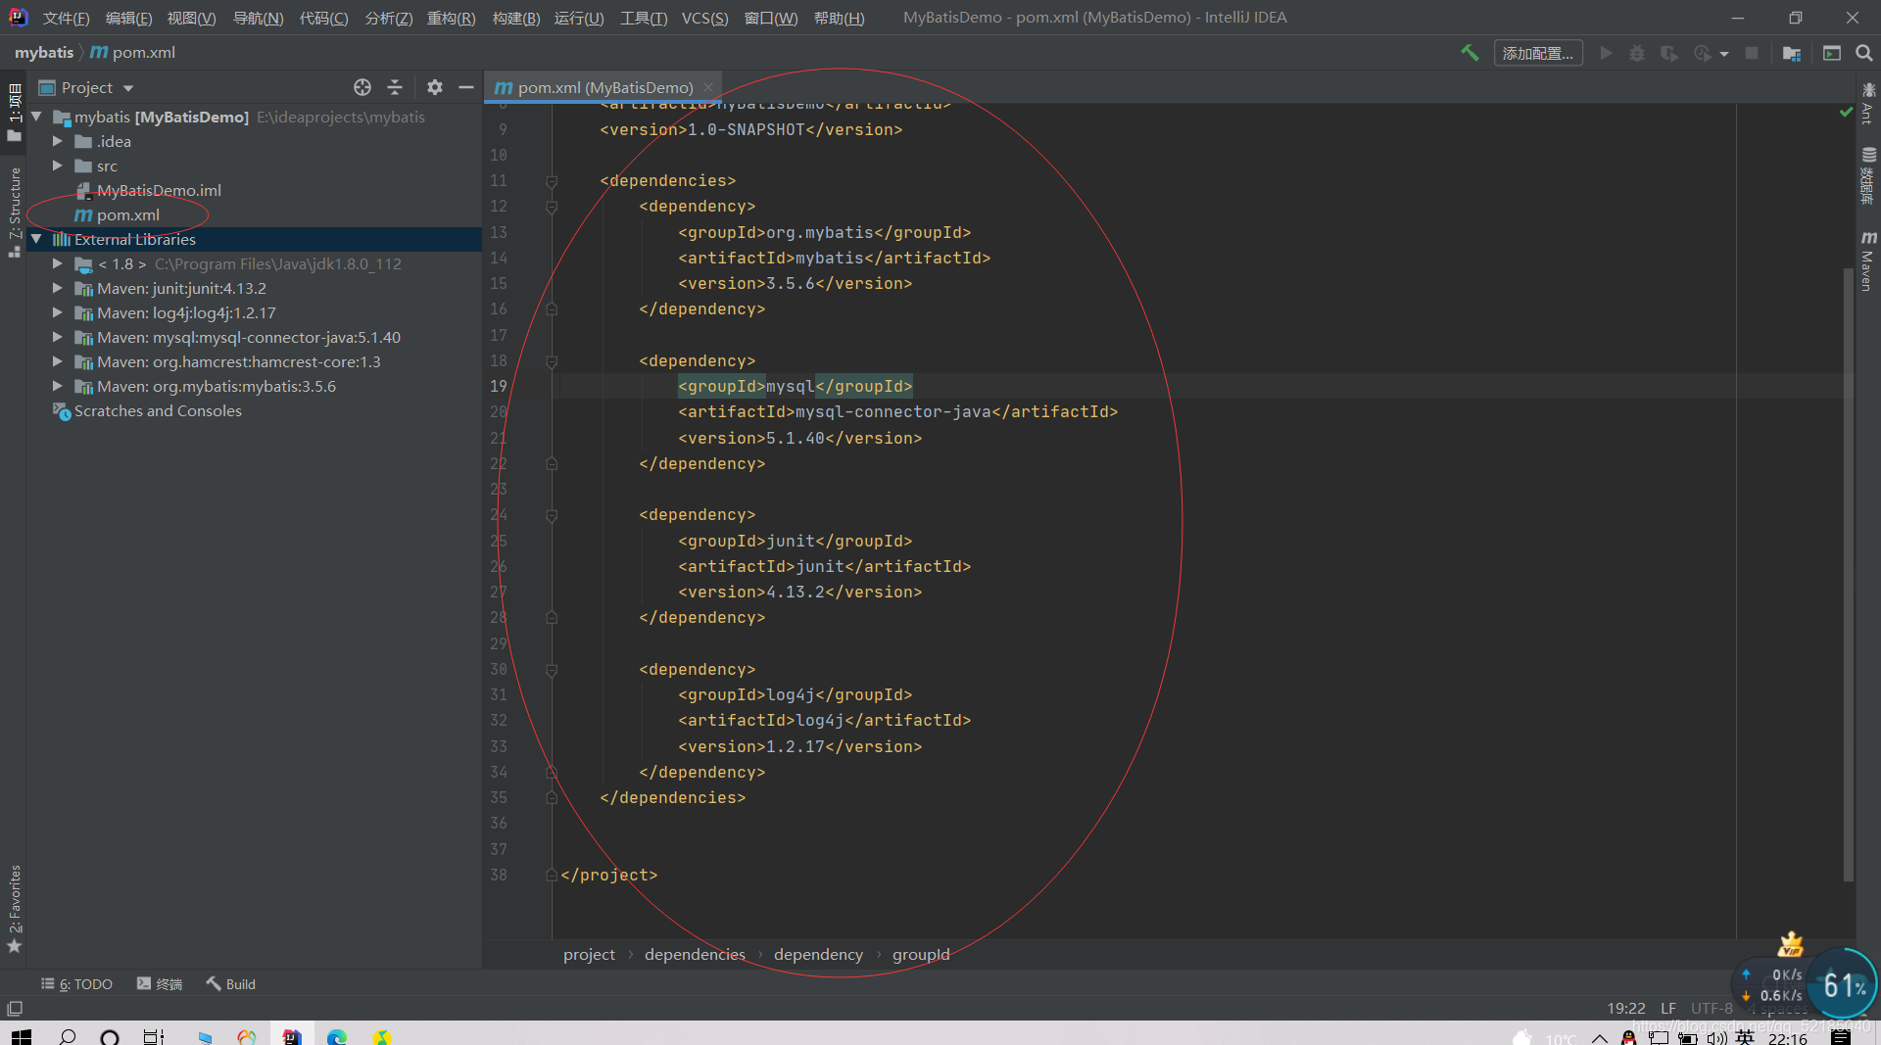Click the 添加配置... button
Viewport: 1881px width, 1045px height.
(x=1537, y=53)
